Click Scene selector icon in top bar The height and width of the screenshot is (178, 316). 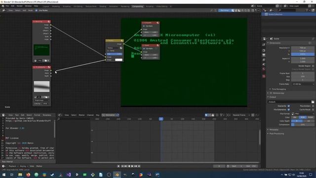(253, 6)
